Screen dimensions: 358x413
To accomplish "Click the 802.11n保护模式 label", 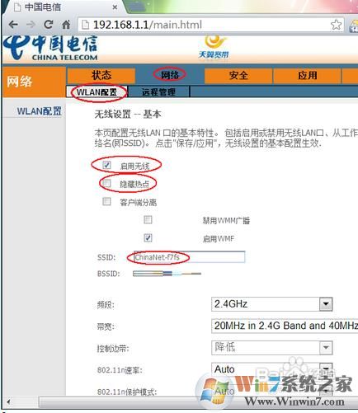I will click(x=127, y=392).
